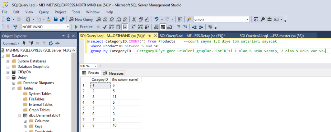Switch to SQLQuery3.sql tab
331x132 pixels.
(192, 36)
